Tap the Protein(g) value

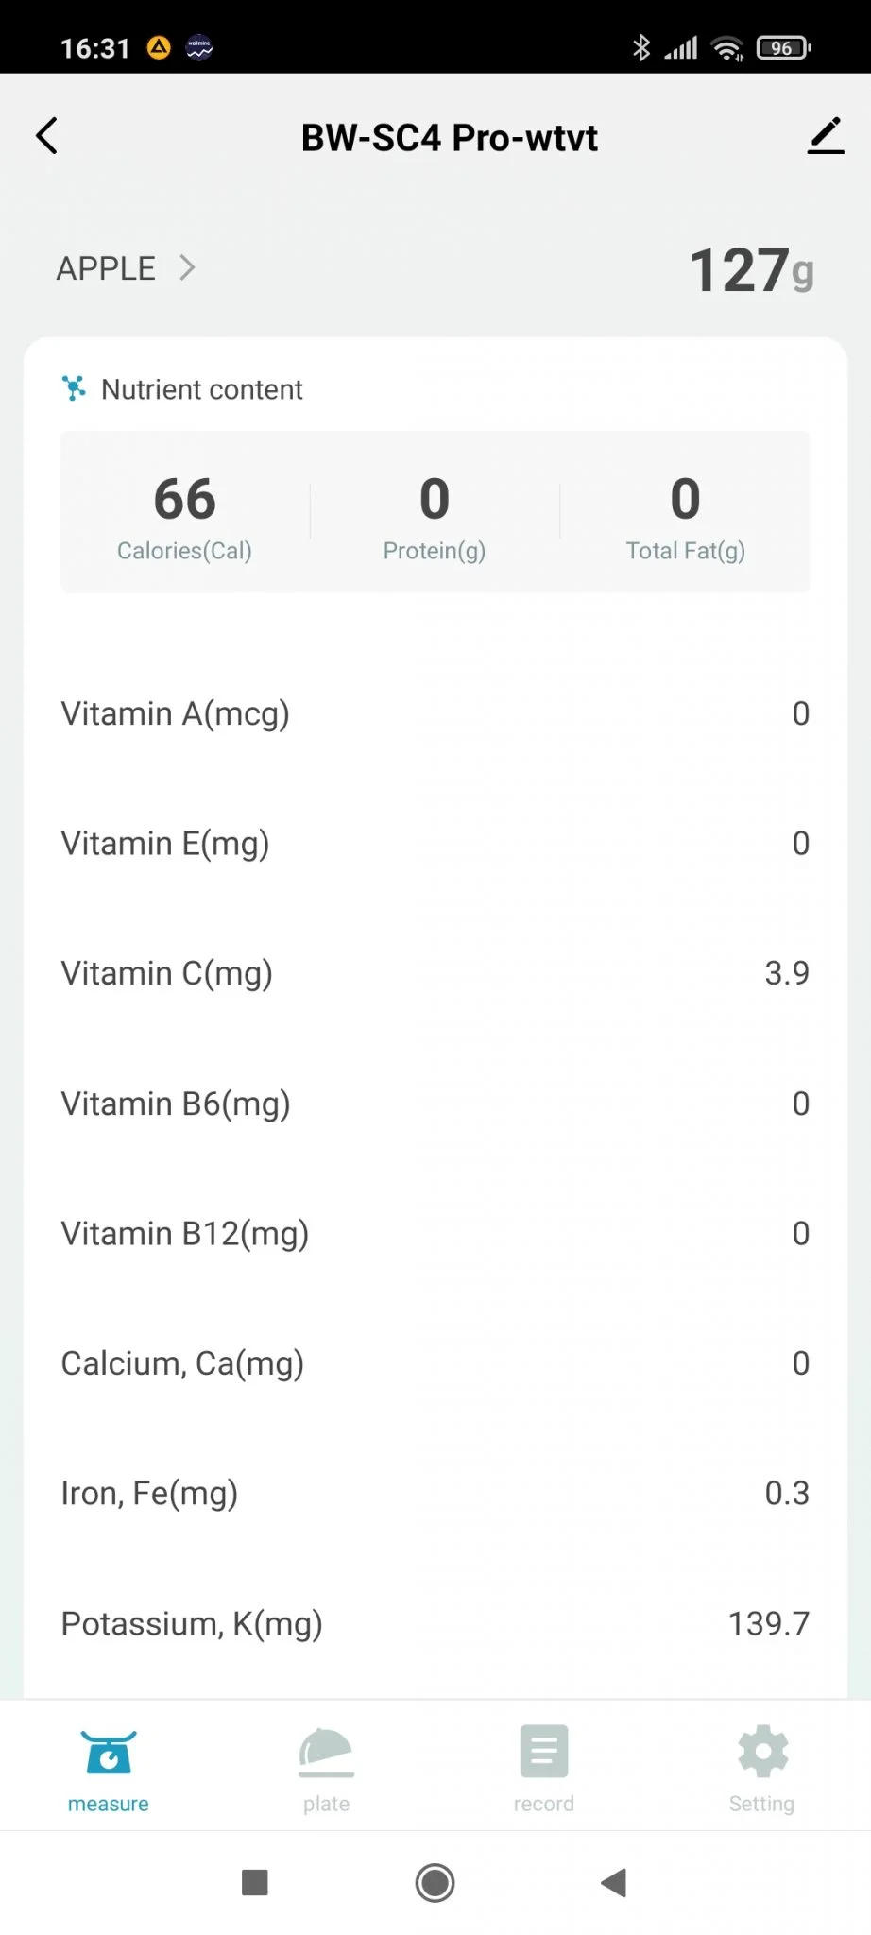click(435, 499)
